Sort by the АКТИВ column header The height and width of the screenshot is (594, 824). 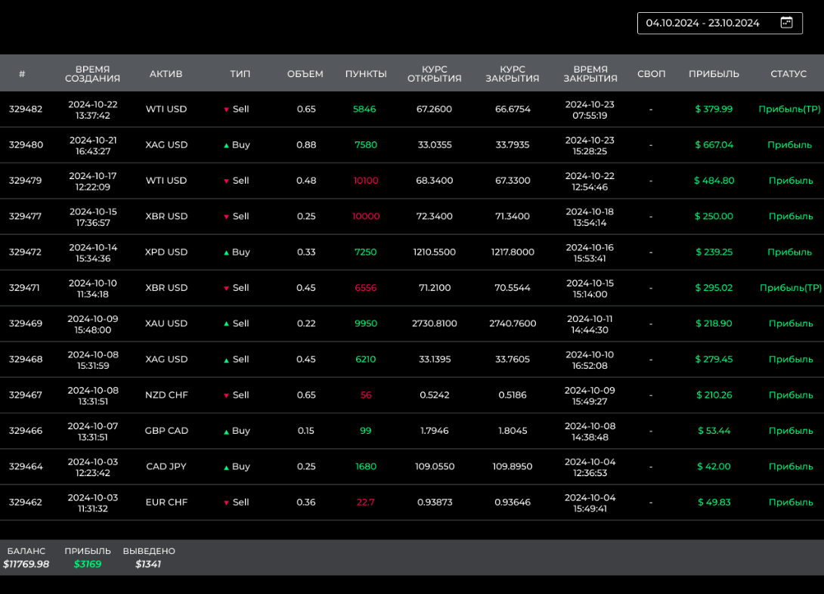(166, 74)
